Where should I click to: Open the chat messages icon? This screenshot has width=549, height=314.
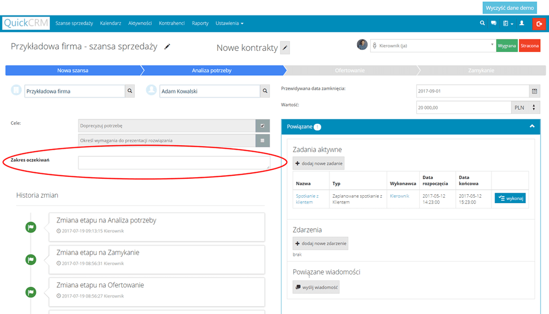click(x=494, y=23)
